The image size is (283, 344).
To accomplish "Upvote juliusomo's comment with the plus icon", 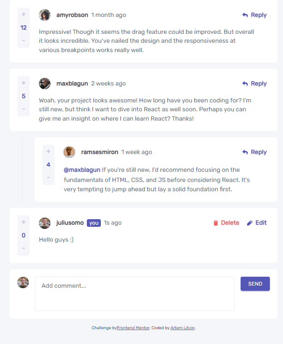I will (x=23, y=222).
